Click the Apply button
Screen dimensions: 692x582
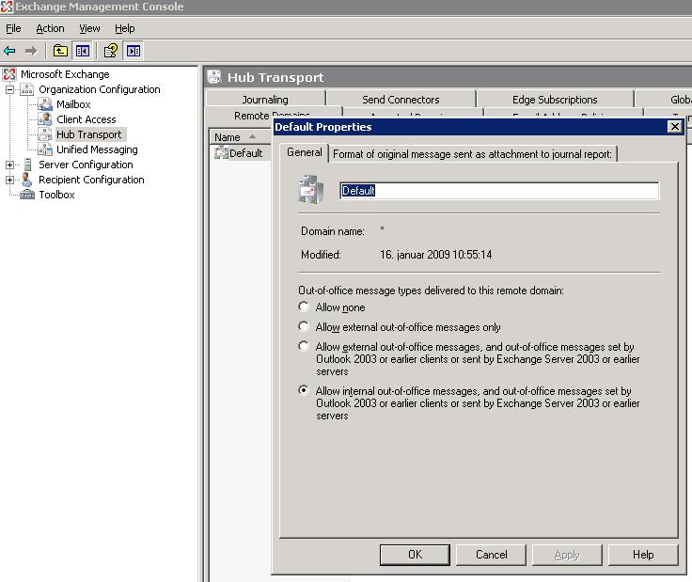point(567,554)
